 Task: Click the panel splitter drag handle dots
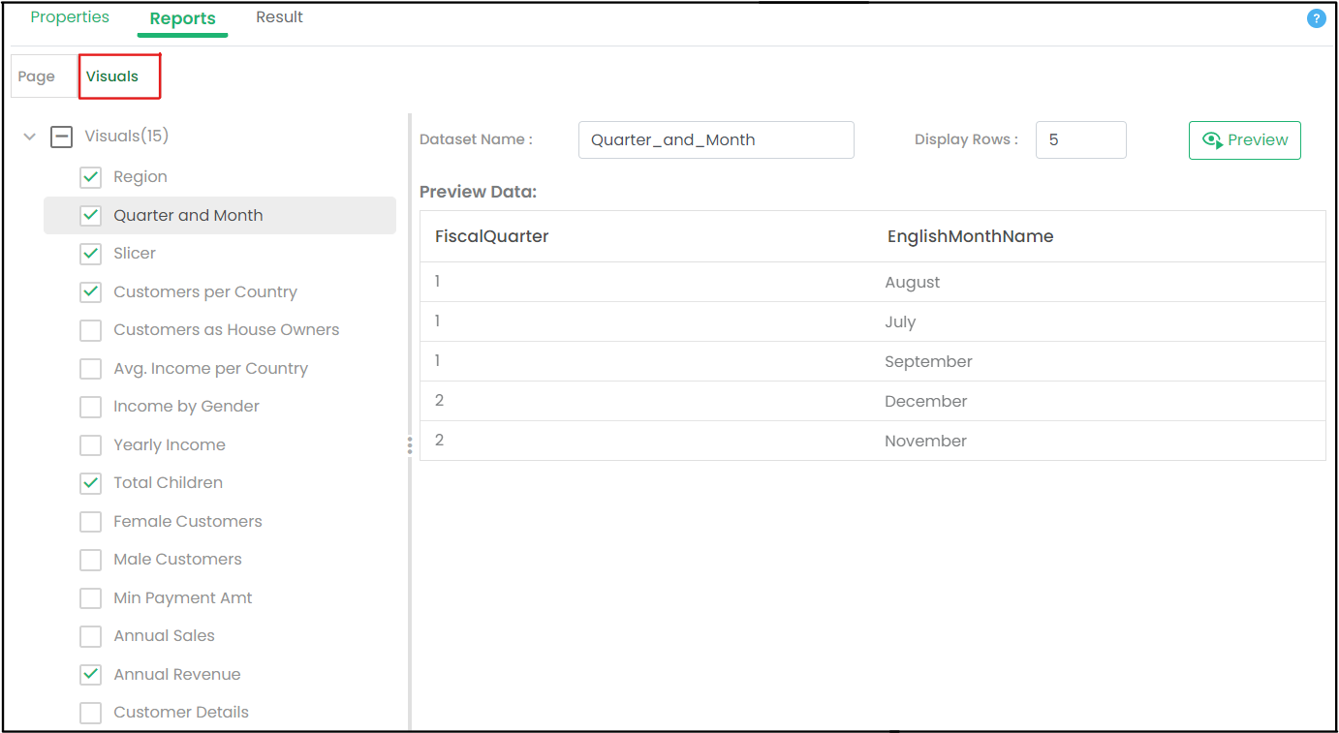(410, 445)
